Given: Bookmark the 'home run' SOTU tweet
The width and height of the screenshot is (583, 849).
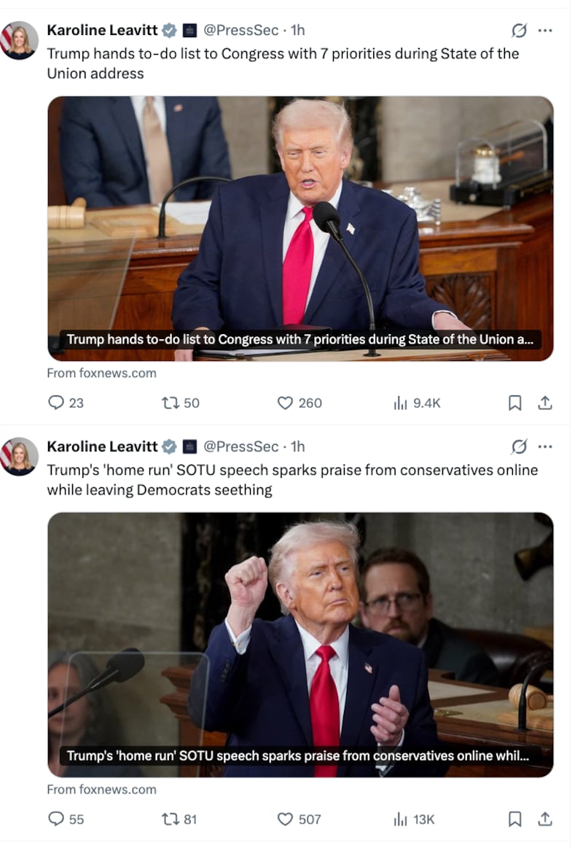Looking at the screenshot, I should coord(514,818).
